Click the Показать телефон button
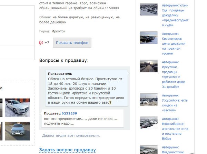This screenshot has width=207, height=154. (x=72, y=43)
